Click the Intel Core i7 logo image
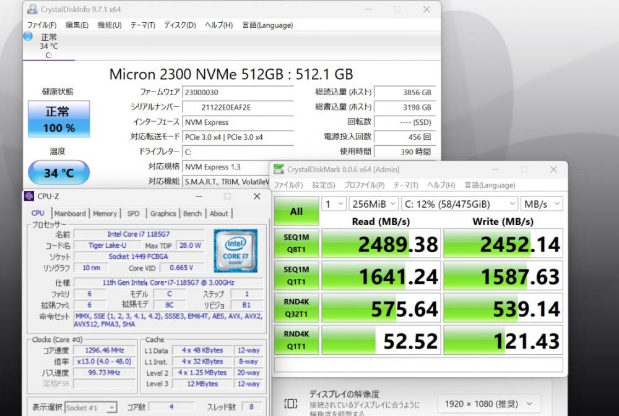Image resolution: width=619 pixels, height=416 pixels. pos(236,251)
